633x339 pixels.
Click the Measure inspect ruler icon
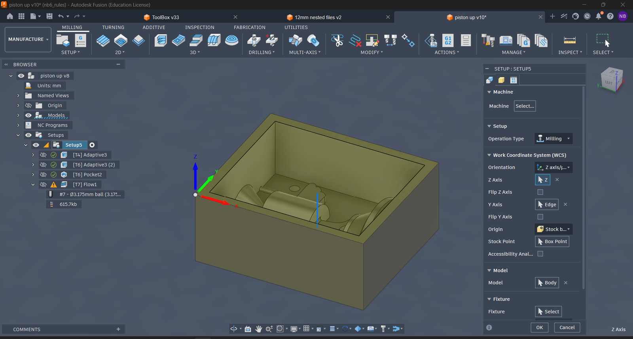click(x=570, y=40)
